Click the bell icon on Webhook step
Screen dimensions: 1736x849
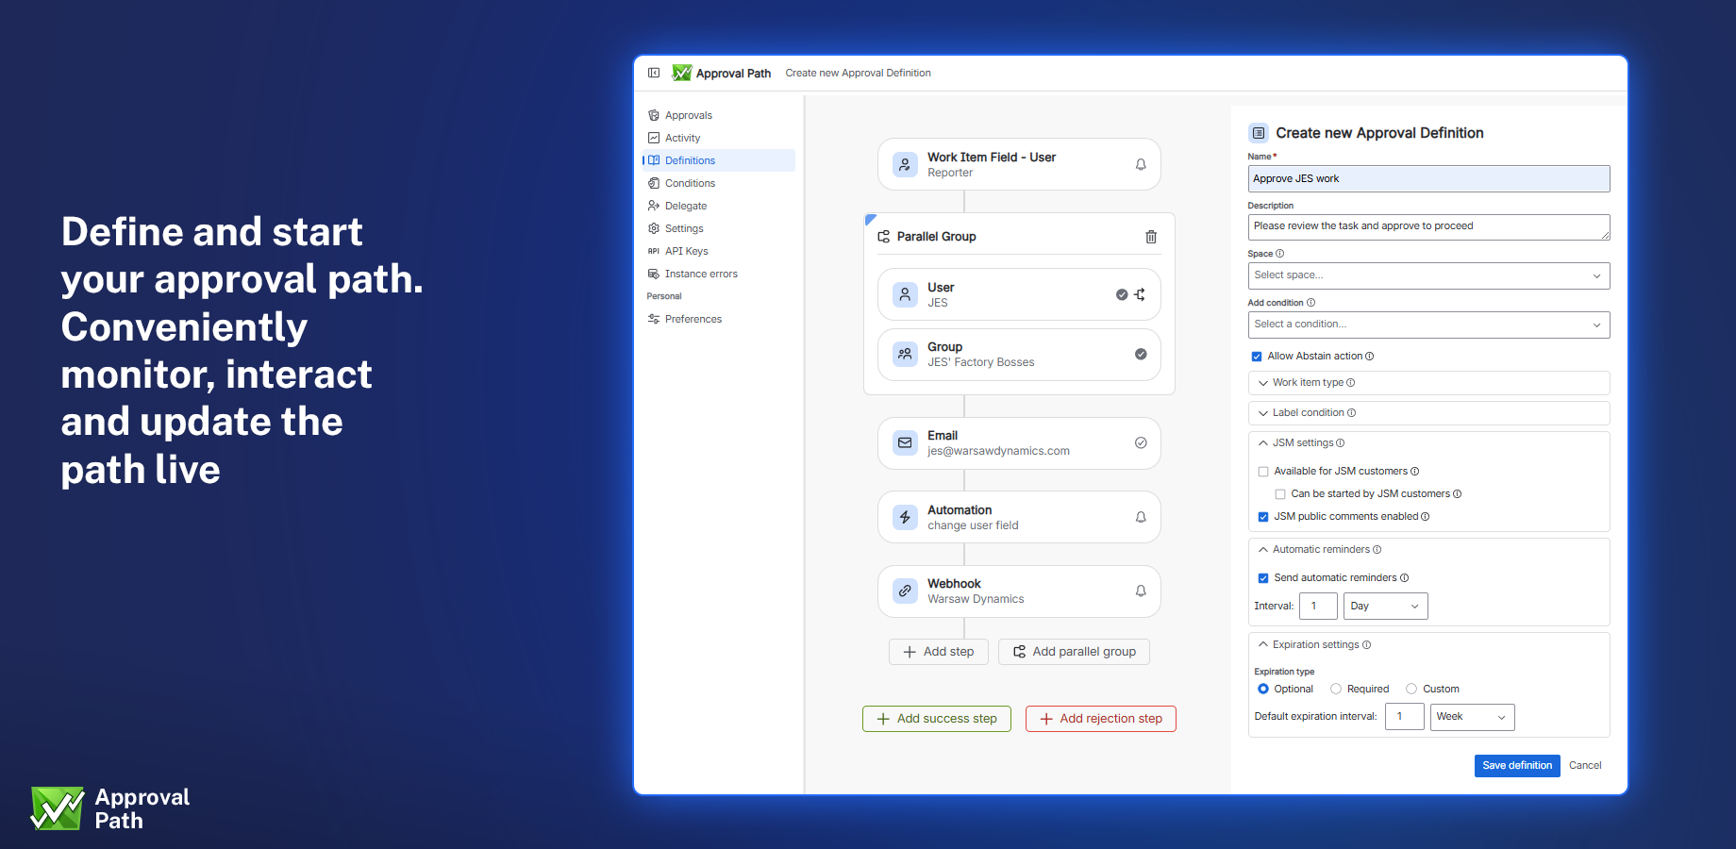[x=1140, y=591]
